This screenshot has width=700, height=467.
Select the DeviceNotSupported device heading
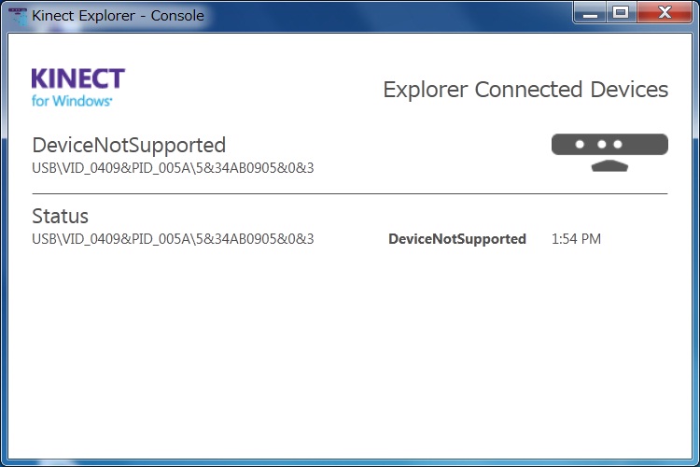pos(129,146)
